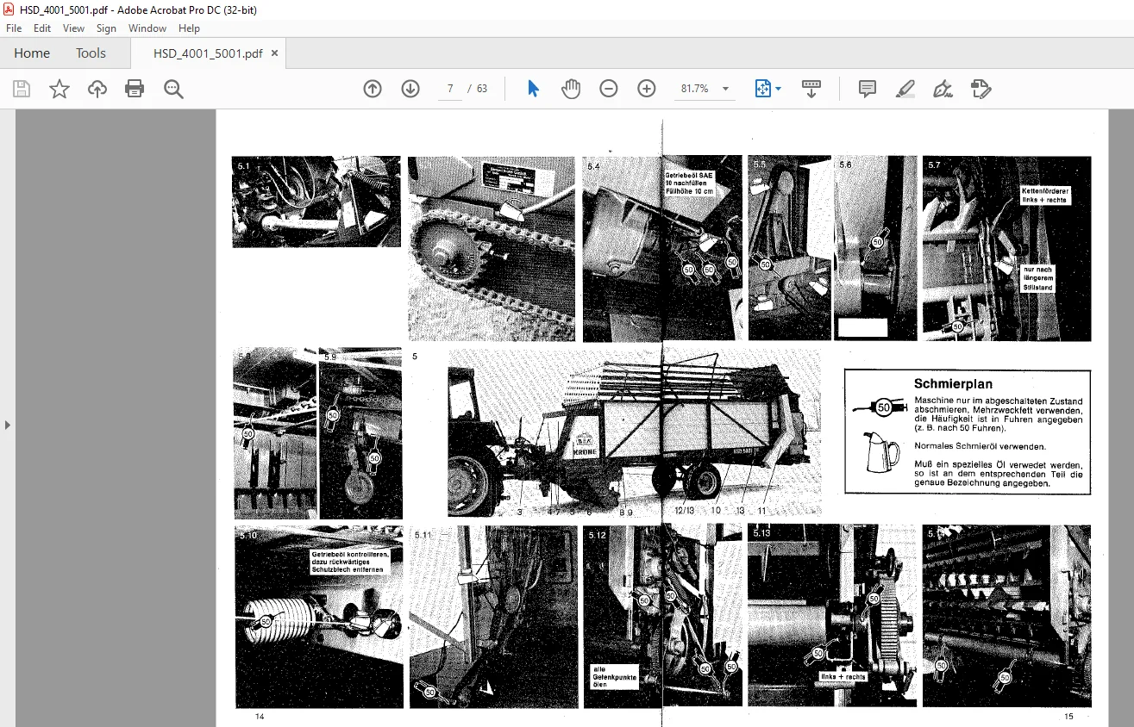Click the central tractor and wagon photo
1134x727 pixels.
point(635,432)
